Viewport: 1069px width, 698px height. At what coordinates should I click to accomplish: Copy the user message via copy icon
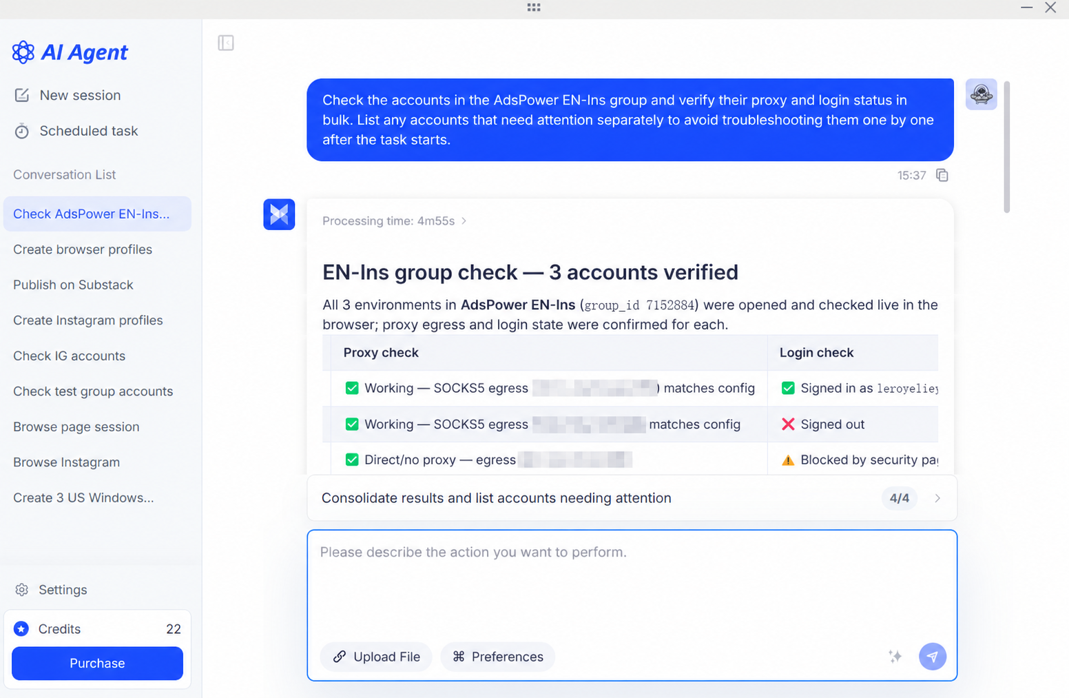click(942, 175)
